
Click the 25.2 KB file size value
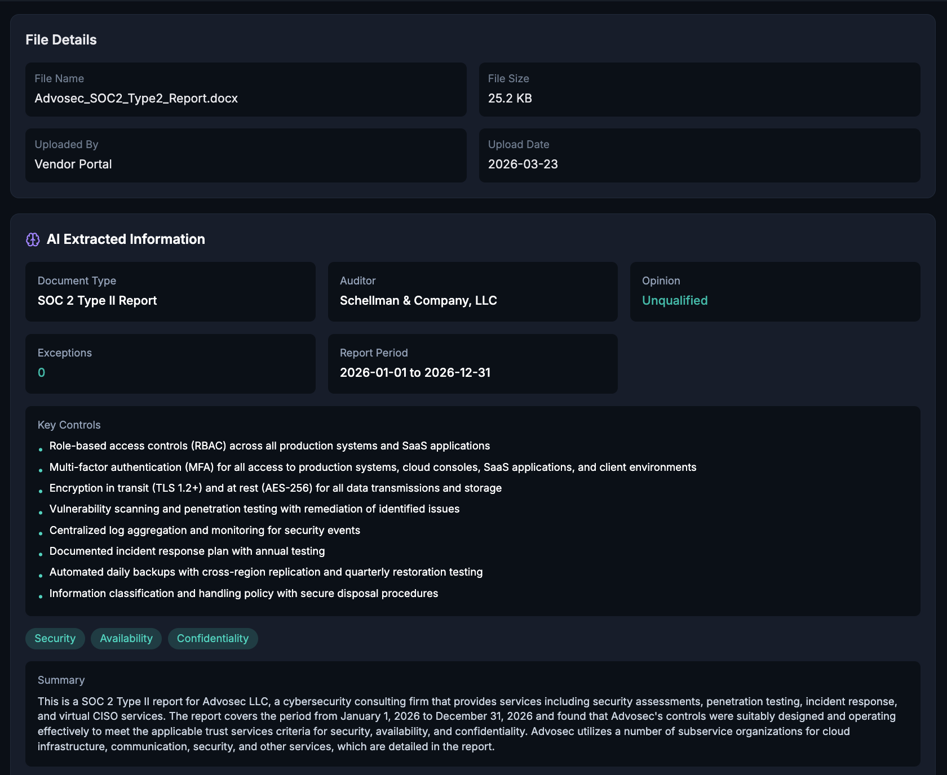(x=510, y=99)
